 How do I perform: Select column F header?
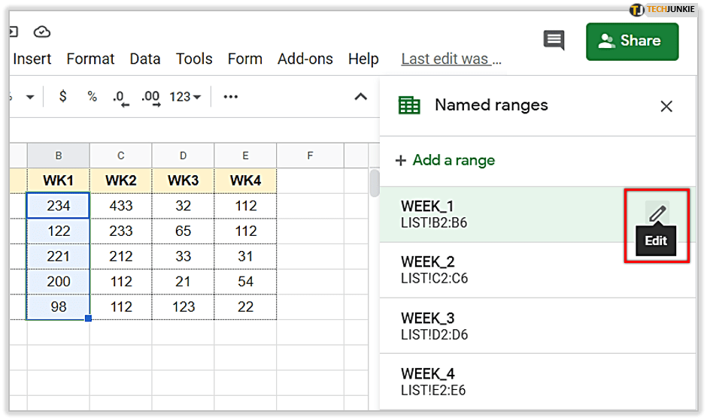click(x=310, y=156)
